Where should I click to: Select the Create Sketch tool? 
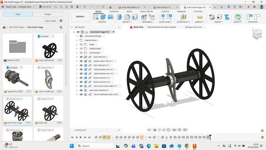pos(96,17)
